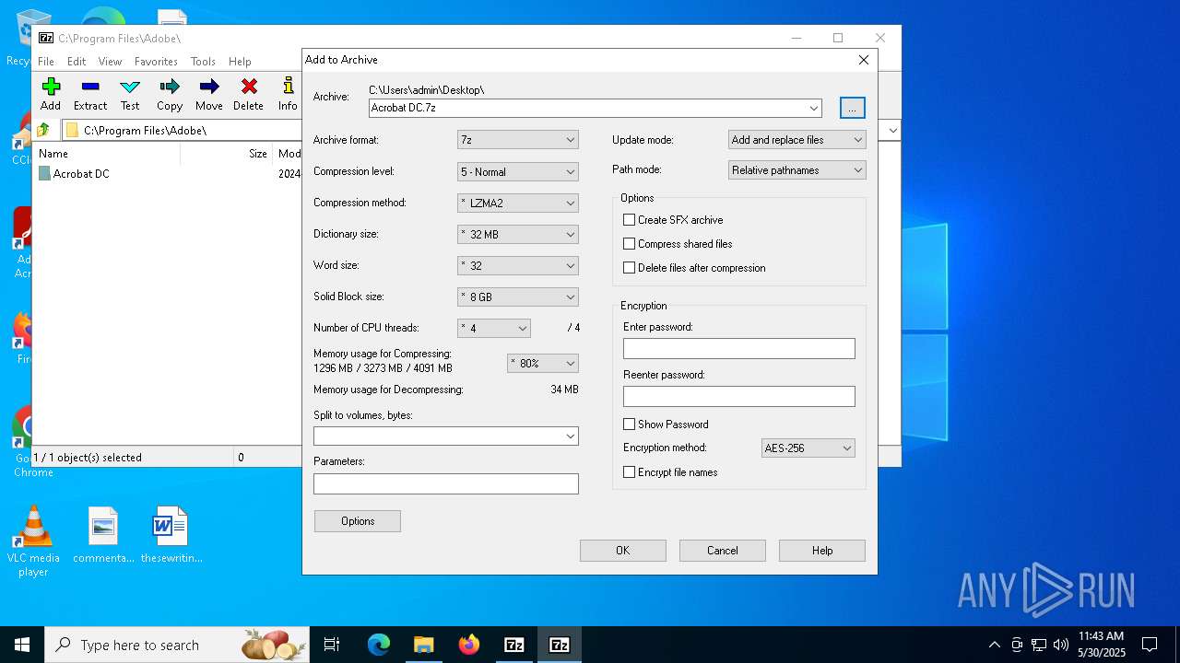The image size is (1180, 663).
Task: Open the Word size dropdown
Action: point(518,265)
